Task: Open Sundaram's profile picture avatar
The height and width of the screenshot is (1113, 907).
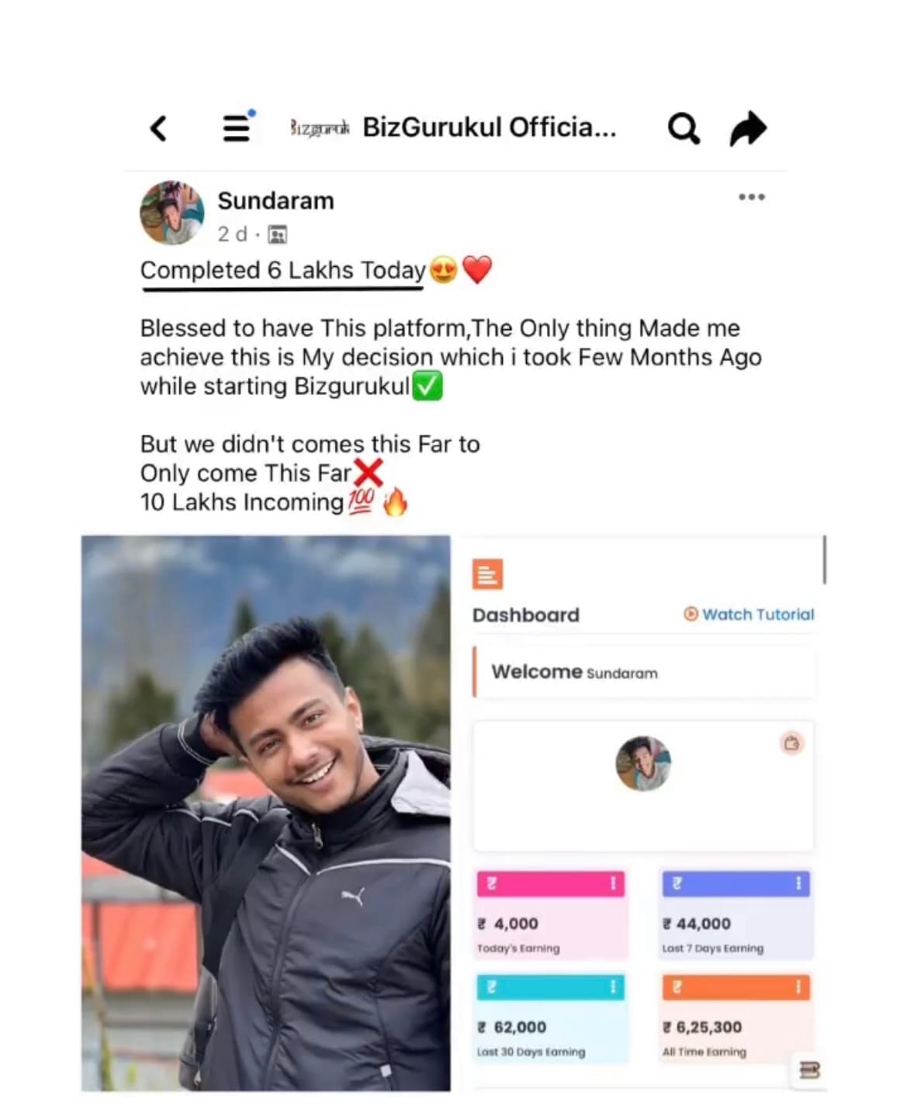Action: 172,213
